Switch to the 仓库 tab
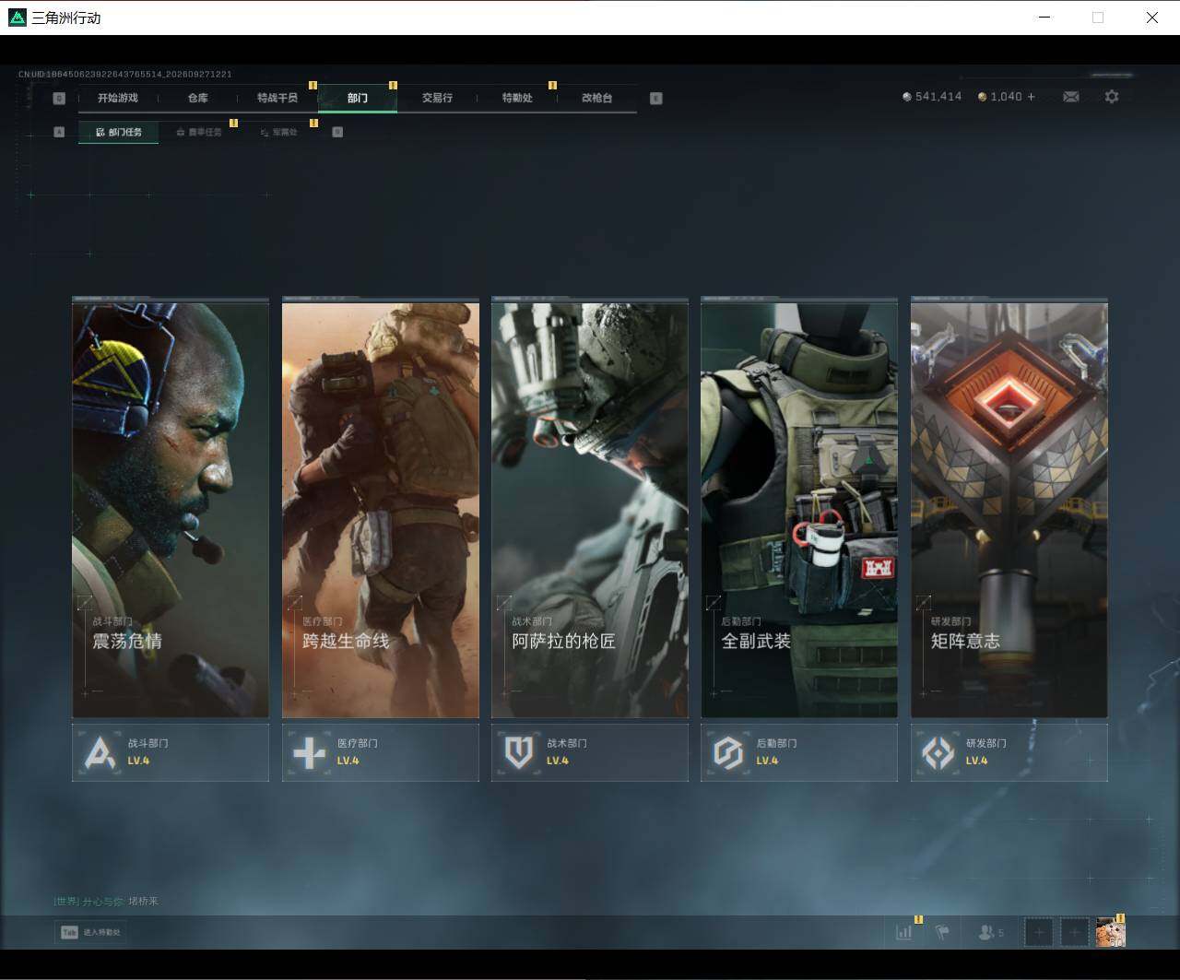The height and width of the screenshot is (980, 1180). point(198,98)
